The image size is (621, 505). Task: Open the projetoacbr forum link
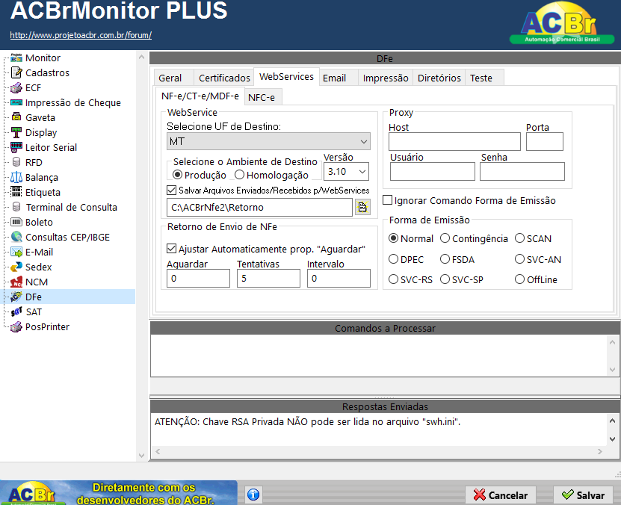[x=81, y=35]
